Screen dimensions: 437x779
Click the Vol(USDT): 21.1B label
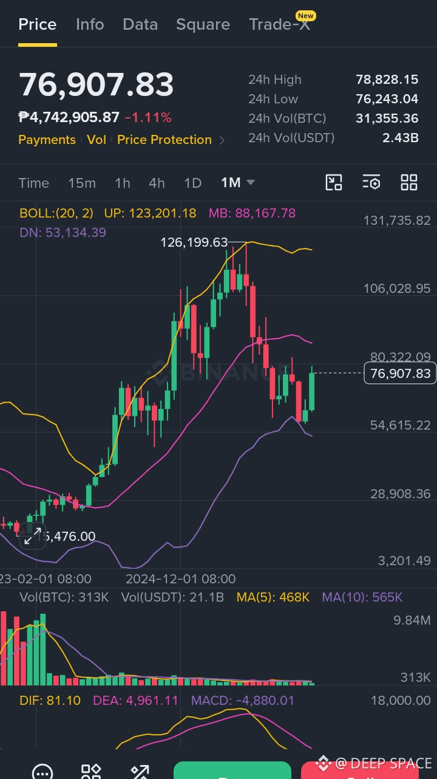[x=172, y=597]
